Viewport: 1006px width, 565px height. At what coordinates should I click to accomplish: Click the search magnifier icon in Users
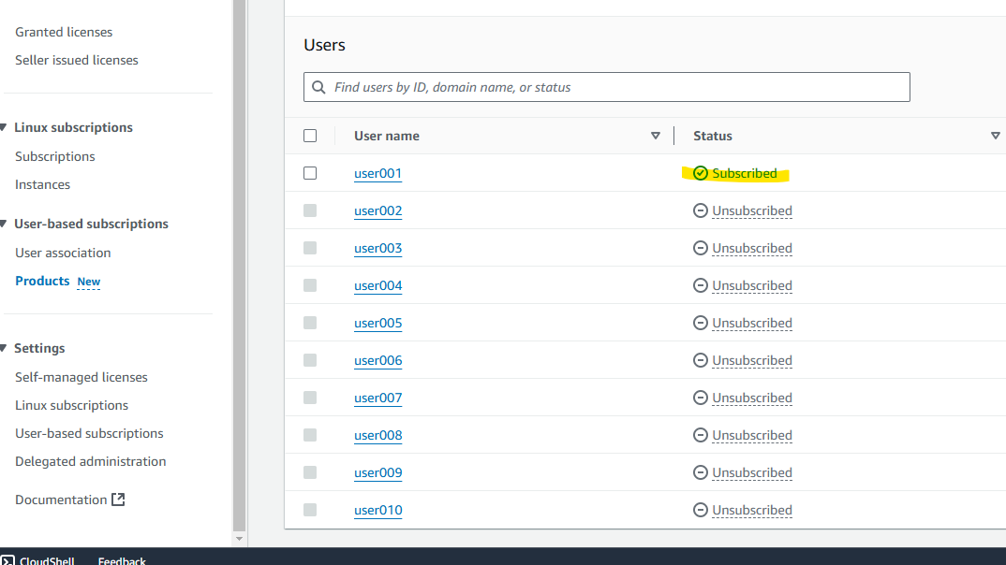tap(318, 87)
